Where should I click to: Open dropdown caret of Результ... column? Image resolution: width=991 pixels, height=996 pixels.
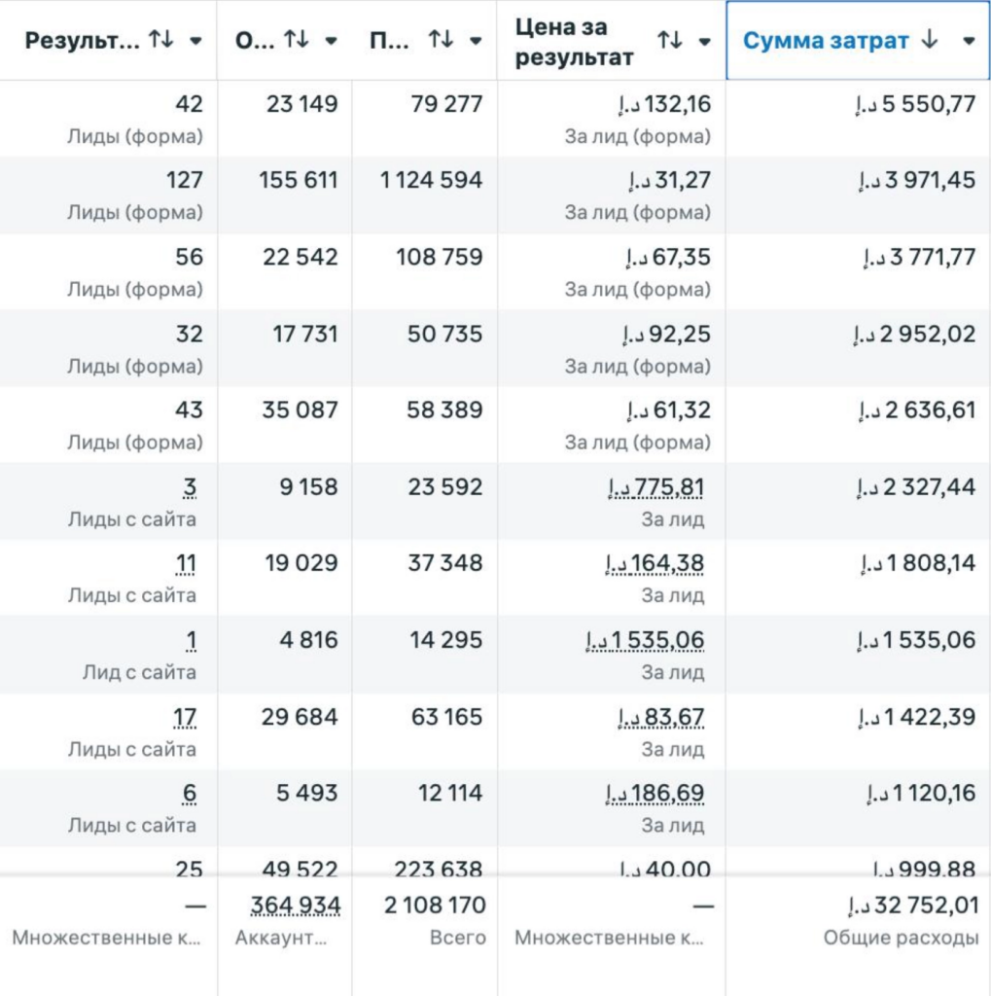tap(195, 41)
